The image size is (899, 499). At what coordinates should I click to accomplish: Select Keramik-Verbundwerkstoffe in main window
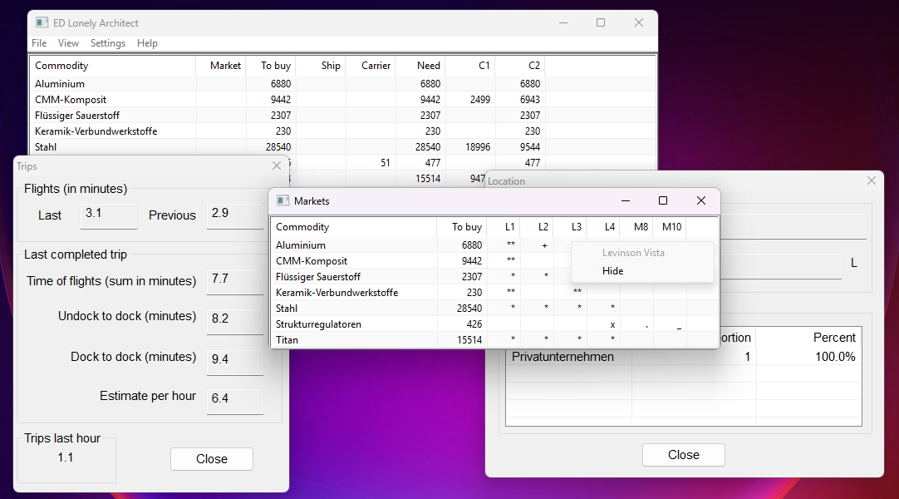tap(343, 131)
